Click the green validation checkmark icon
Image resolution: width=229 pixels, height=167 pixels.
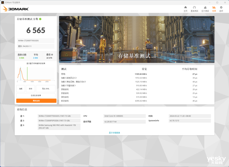40,19
